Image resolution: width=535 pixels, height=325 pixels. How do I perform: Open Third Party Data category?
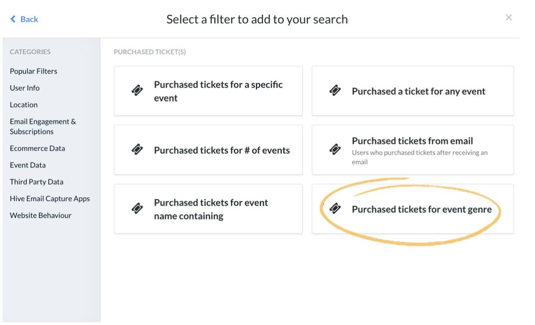pyautogui.click(x=37, y=181)
